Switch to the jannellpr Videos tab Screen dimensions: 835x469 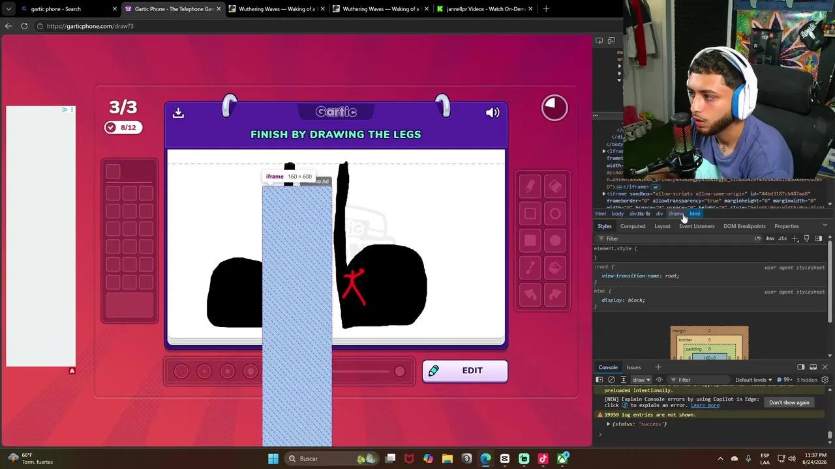485,9
